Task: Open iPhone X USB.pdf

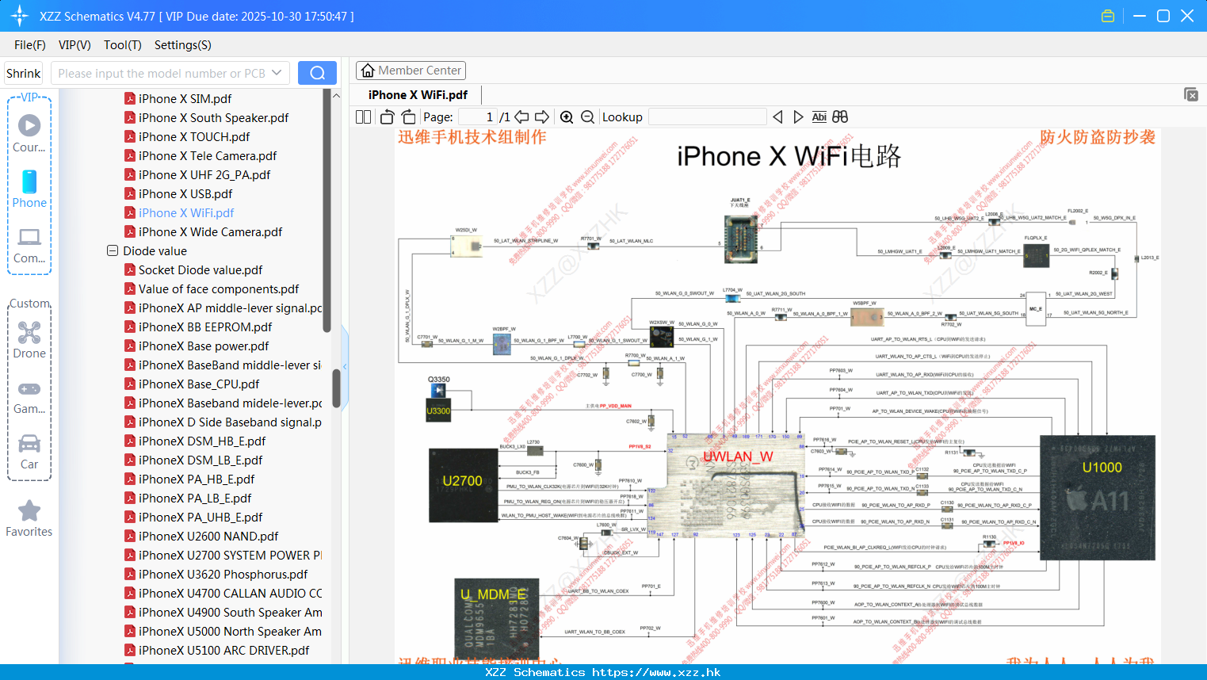Action: tap(185, 193)
